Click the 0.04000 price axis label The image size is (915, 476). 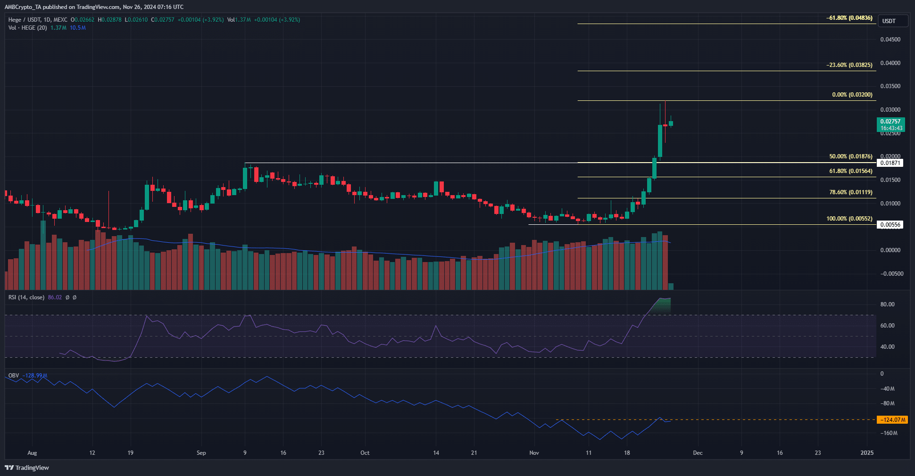(890, 63)
